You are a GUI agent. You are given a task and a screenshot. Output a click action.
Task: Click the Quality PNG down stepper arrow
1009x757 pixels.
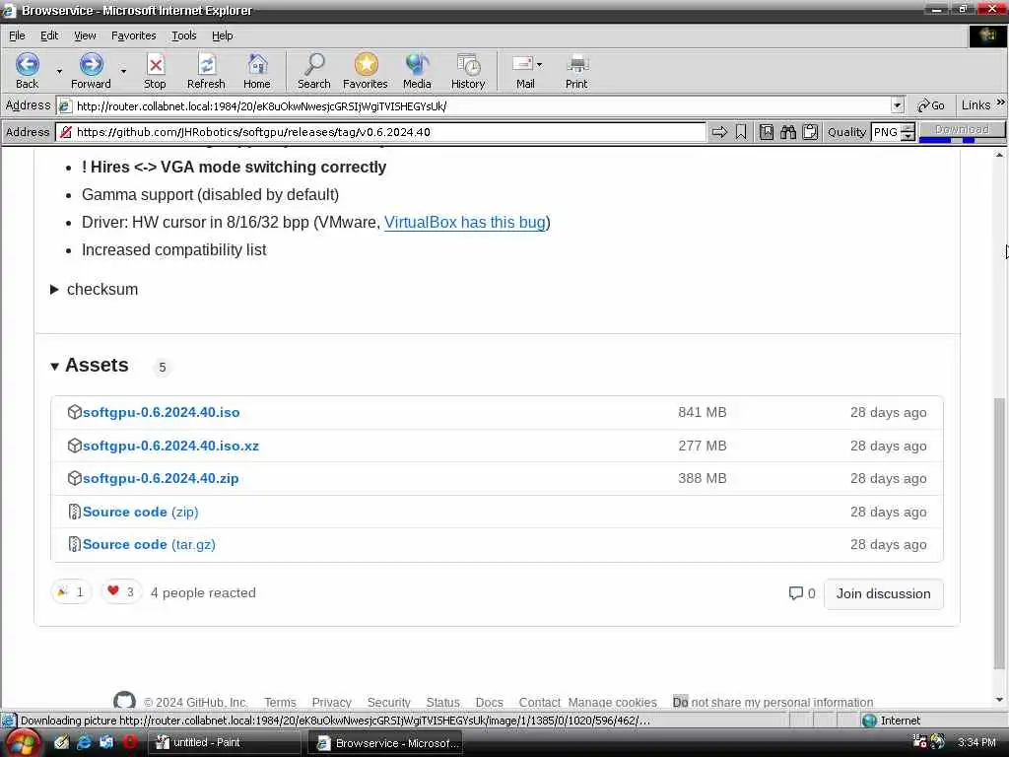click(x=908, y=136)
